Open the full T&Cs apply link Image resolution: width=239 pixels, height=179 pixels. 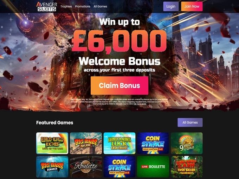(x=140, y=104)
